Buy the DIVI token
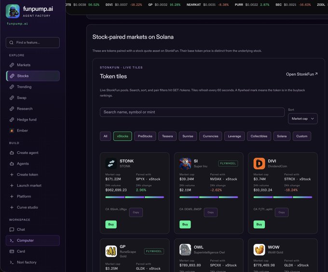 [x=259, y=224]
